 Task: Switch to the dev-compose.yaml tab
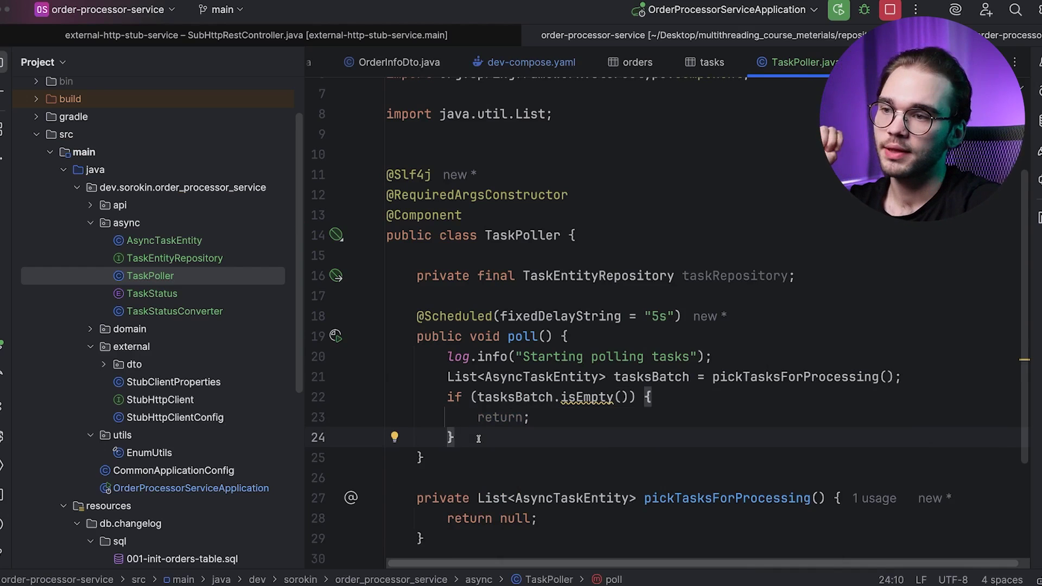click(531, 62)
